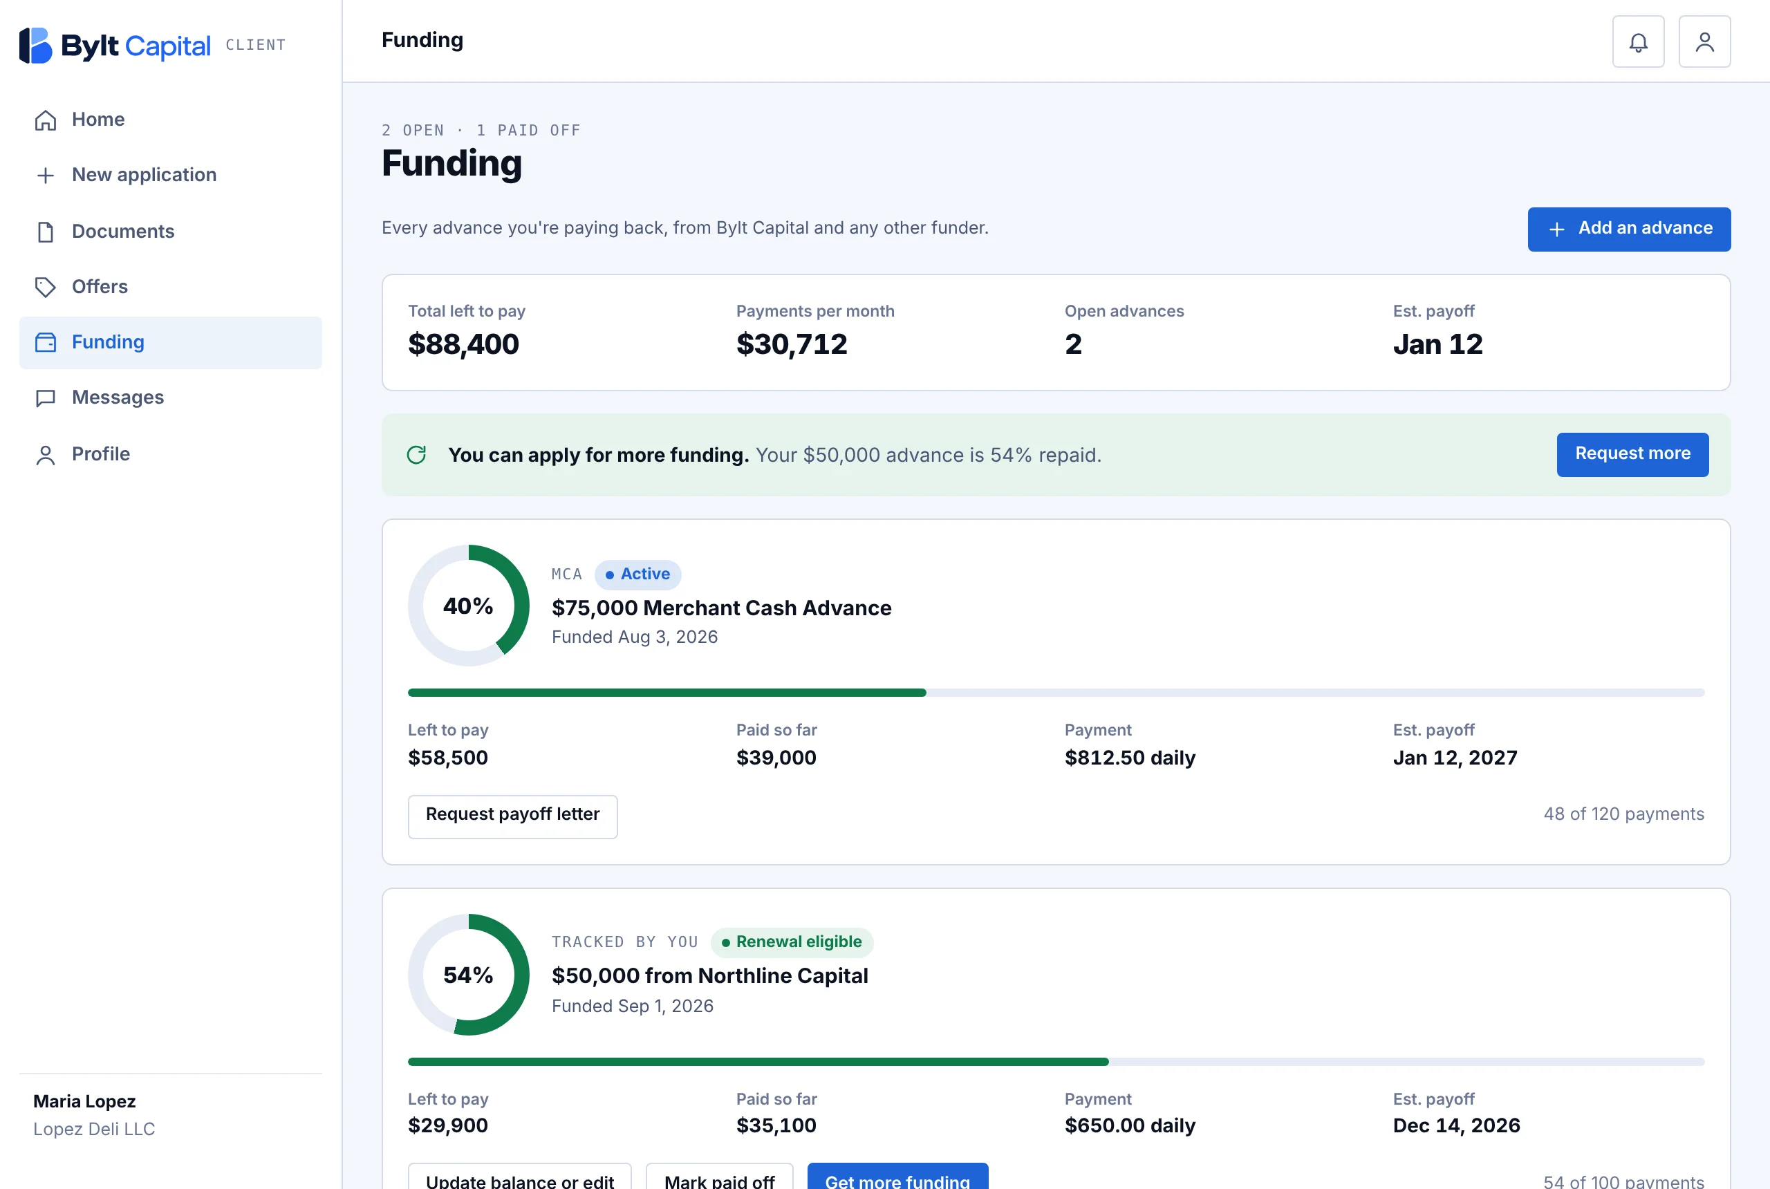This screenshot has width=1770, height=1189.
Task: Mark the Northline advance paid off
Action: [719, 1176]
